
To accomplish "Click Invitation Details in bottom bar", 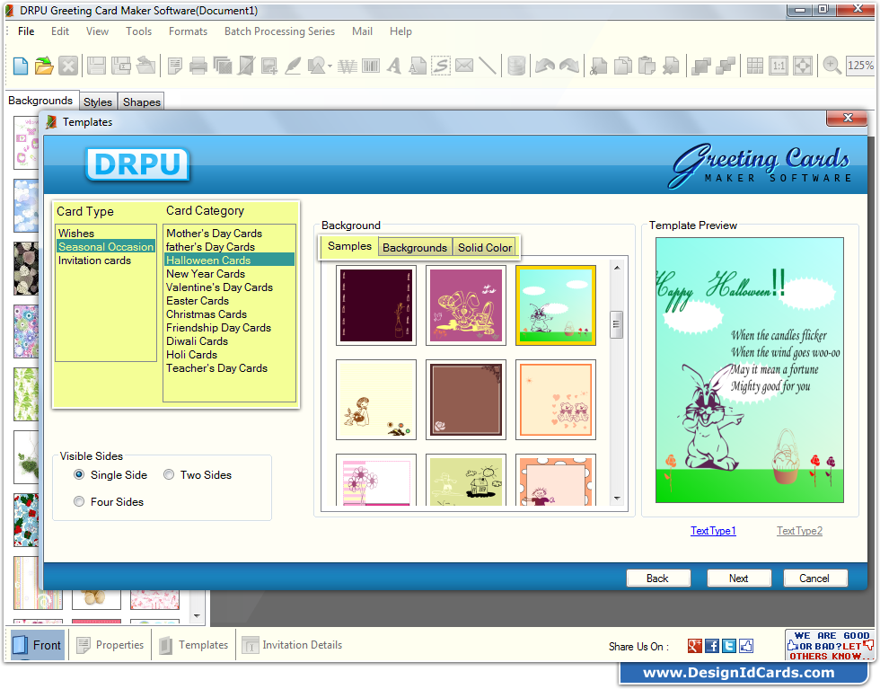I will (x=293, y=645).
